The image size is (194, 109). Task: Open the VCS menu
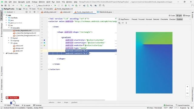(x=63, y=2)
